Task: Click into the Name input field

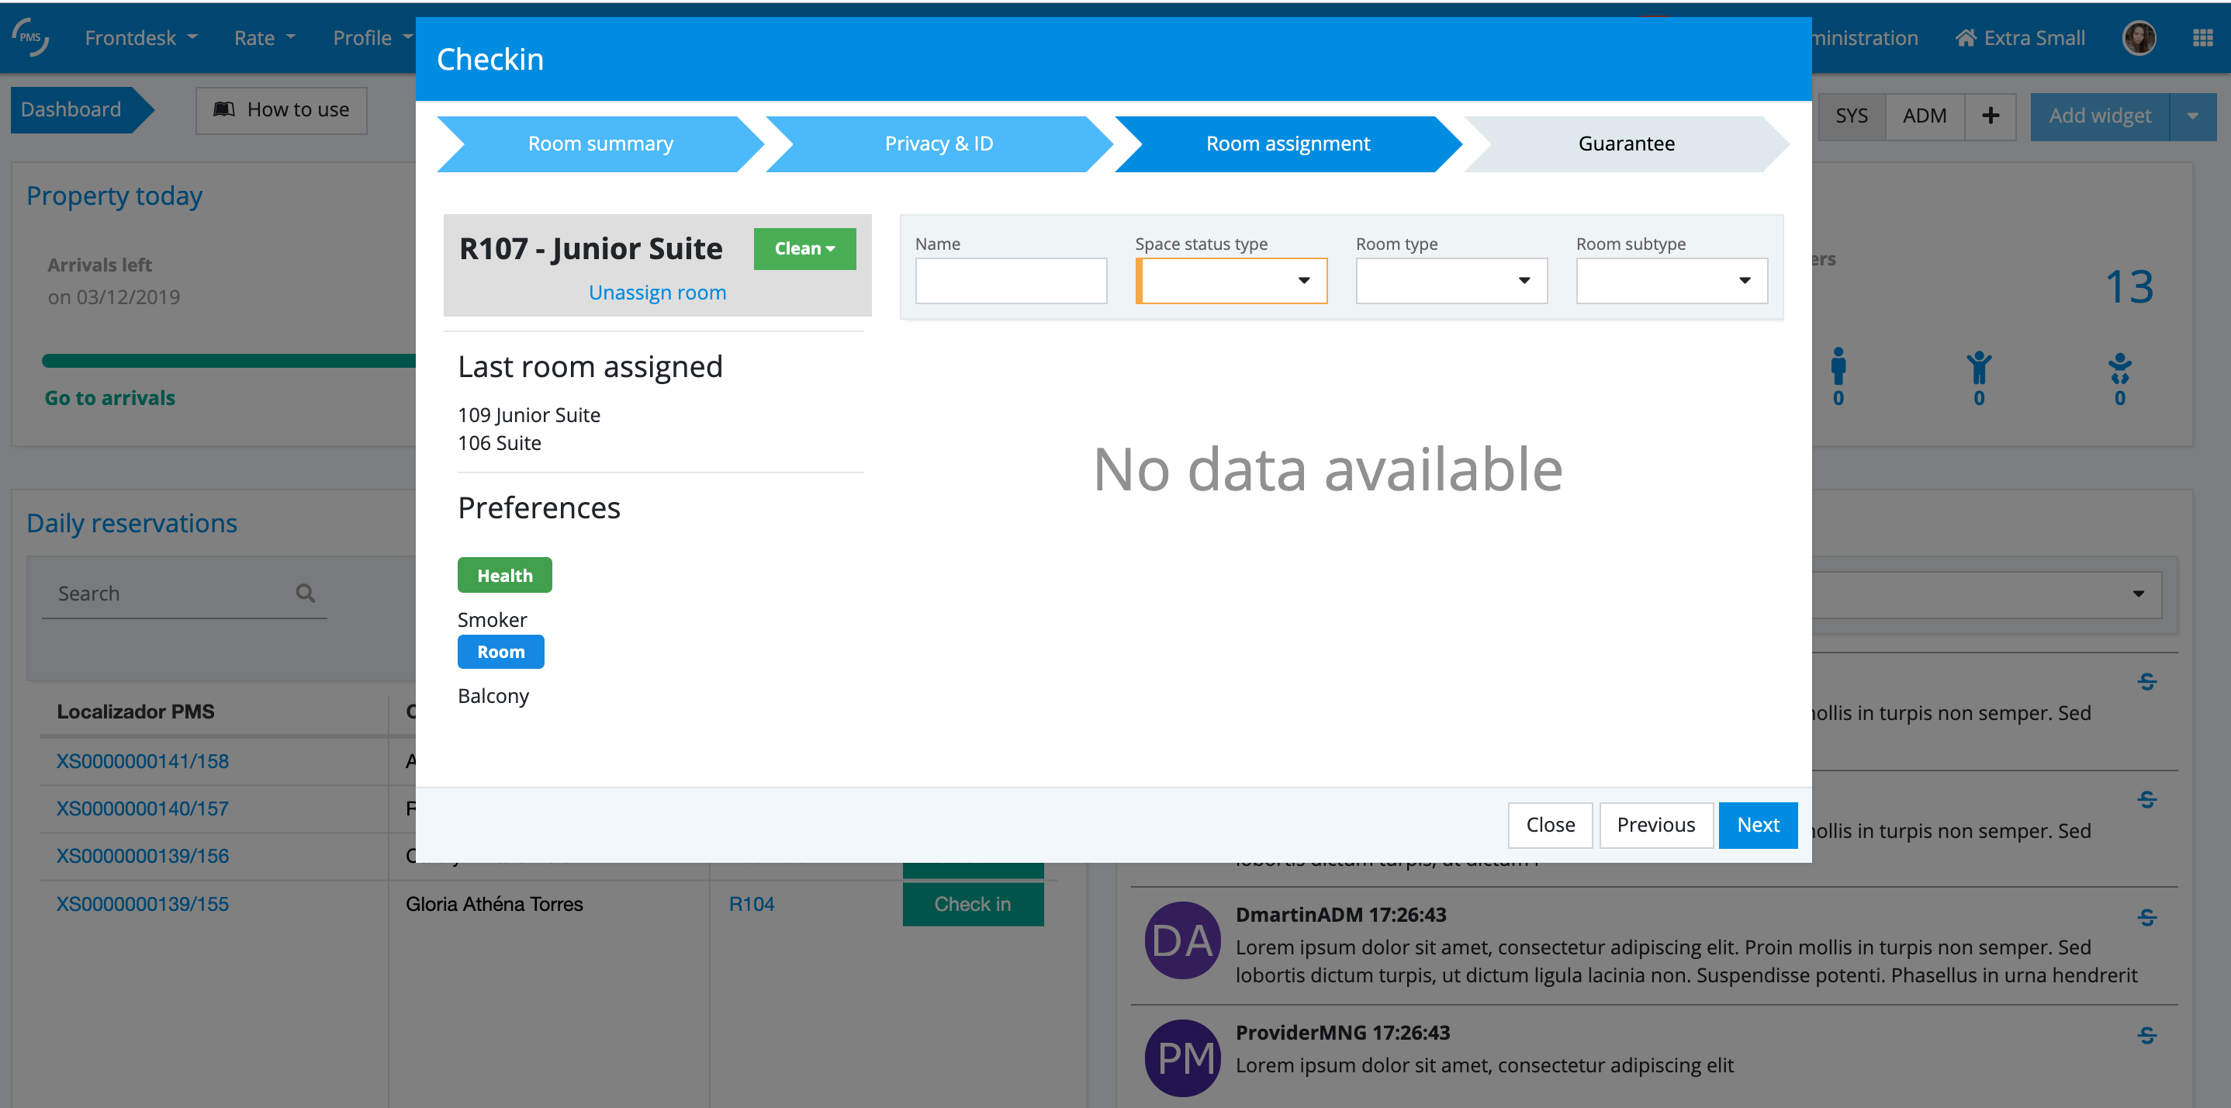Action: pos(1010,281)
